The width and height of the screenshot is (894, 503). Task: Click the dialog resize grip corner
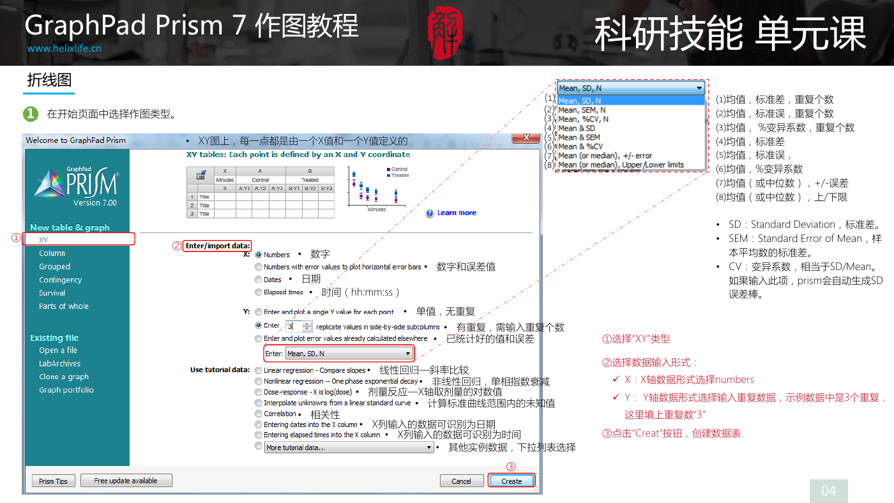[537, 490]
